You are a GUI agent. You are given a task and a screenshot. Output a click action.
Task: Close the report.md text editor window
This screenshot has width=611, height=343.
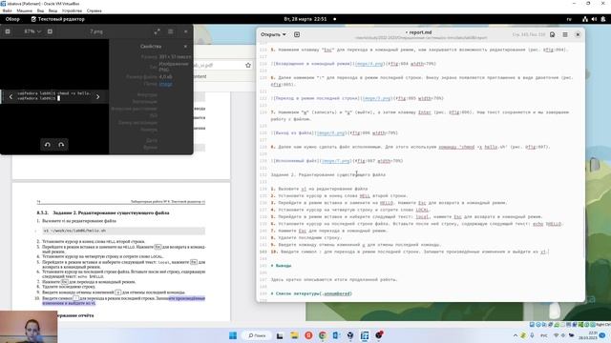578,34
